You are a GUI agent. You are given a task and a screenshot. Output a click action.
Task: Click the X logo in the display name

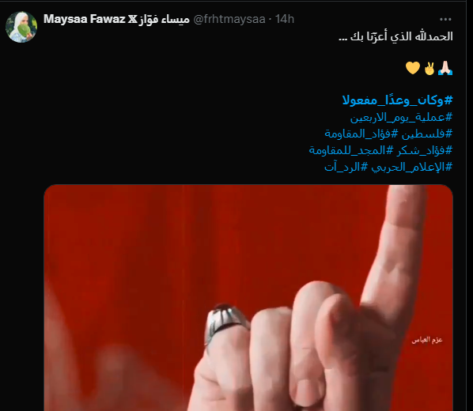click(132, 19)
